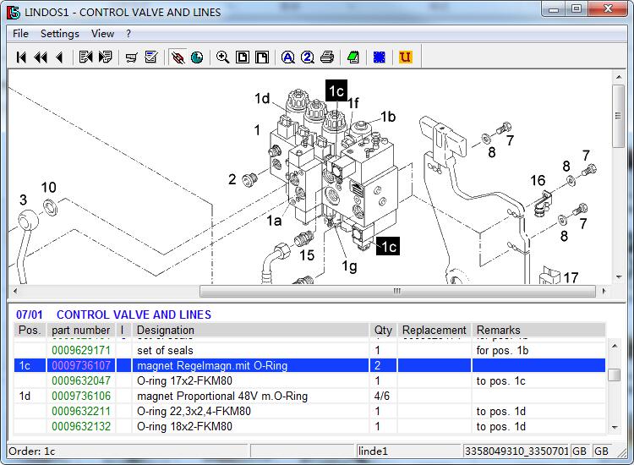Click the Pos. column header
The width and height of the screenshot is (634, 465).
click(30, 330)
